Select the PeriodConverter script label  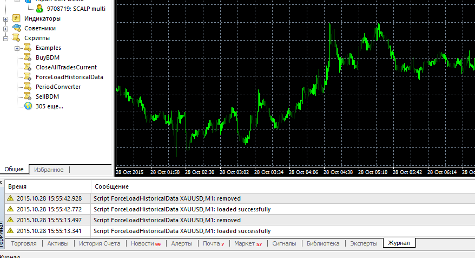[x=58, y=87]
